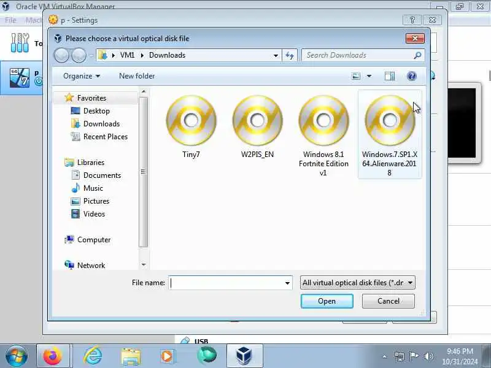Open Windows Explorer from taskbar
Viewport: 491px width, 368px height.
pyautogui.click(x=131, y=356)
